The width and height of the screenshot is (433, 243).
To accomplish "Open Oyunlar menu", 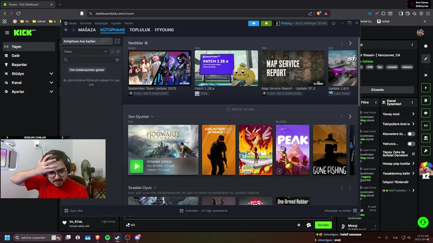I will pyautogui.click(x=116, y=23).
